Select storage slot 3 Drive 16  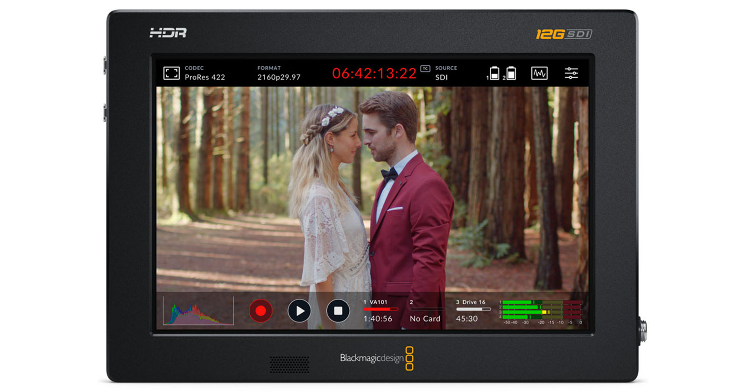(472, 311)
